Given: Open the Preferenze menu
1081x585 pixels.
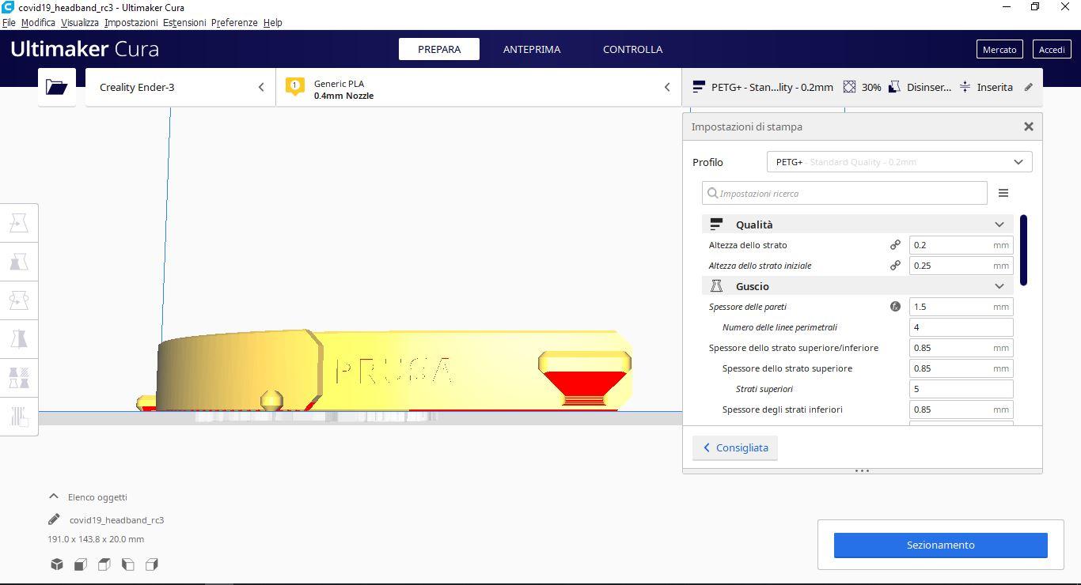Looking at the screenshot, I should (x=234, y=22).
